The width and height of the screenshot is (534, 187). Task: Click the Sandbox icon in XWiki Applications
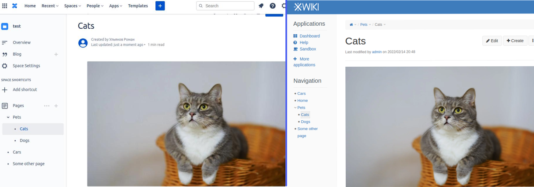[x=295, y=49]
